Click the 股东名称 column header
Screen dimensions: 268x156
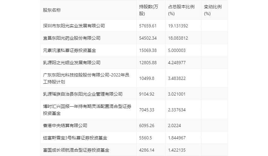(52, 10)
